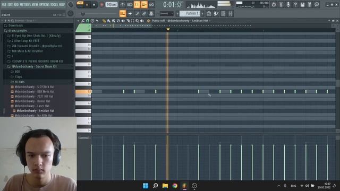
Task: Open the TOOLS menu
Action: (x=54, y=4)
